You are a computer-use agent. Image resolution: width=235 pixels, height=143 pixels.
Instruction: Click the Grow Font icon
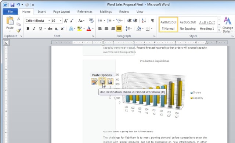click(x=66, y=21)
